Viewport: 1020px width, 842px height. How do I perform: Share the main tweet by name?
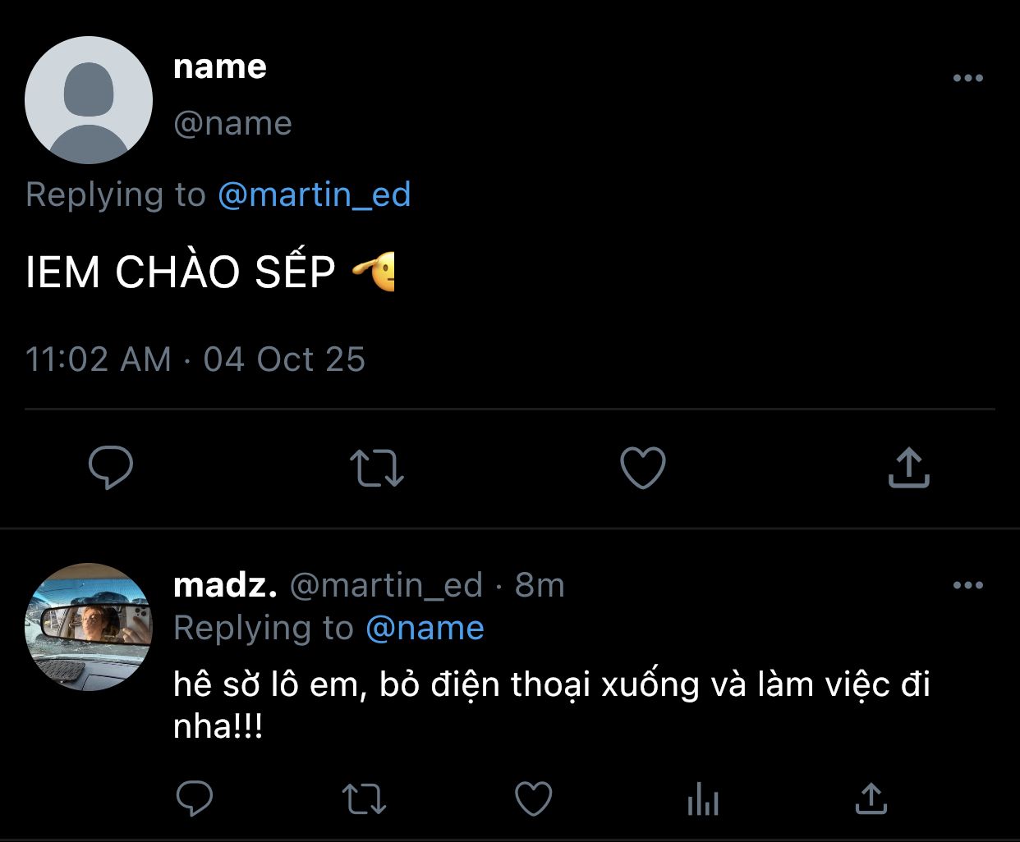point(908,468)
